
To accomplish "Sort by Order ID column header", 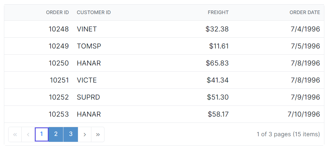I will (58, 12).
